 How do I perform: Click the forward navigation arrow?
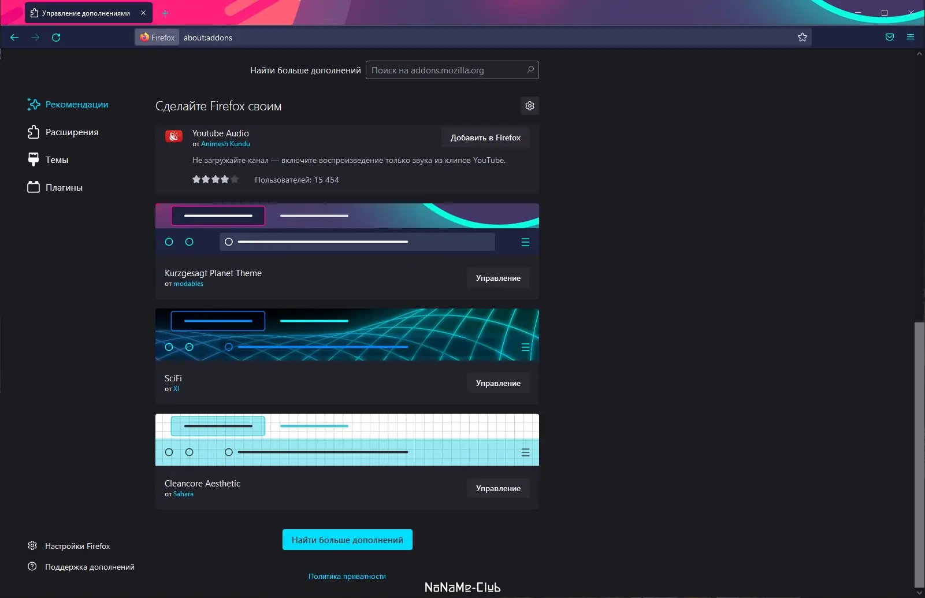[x=35, y=38]
